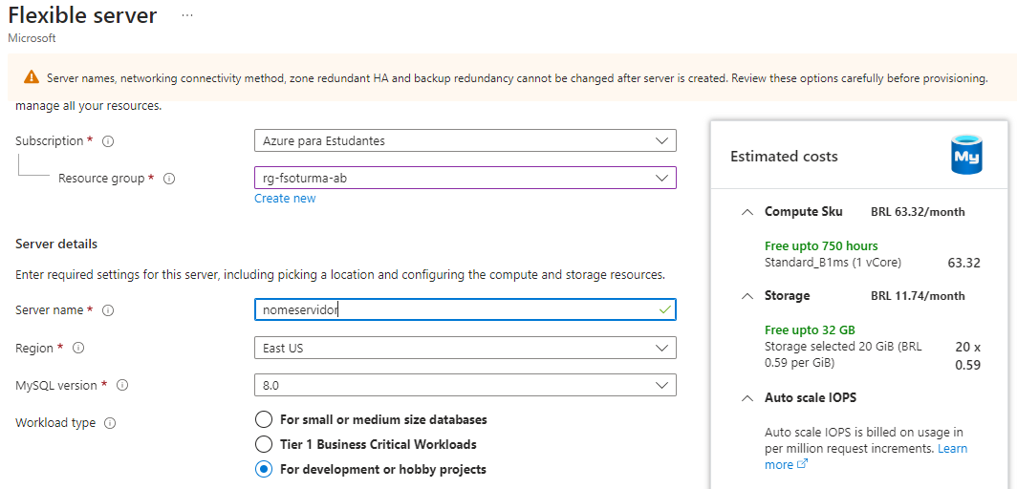This screenshot has width=1017, height=489.
Task: Collapse the Compute Sku cost section
Action: coord(747,212)
